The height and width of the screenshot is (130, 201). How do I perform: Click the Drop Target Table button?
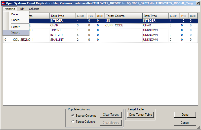tap(140, 115)
